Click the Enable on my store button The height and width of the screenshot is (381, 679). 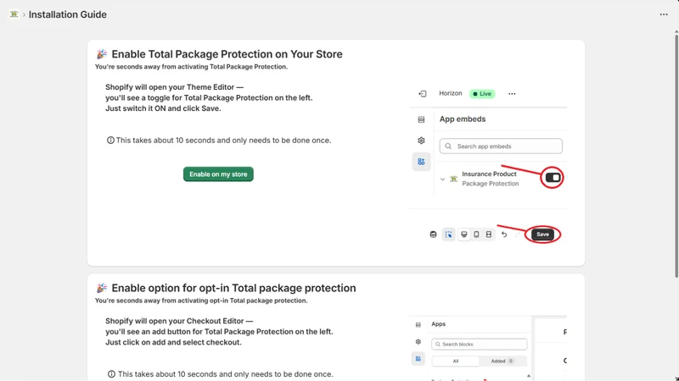coord(218,174)
